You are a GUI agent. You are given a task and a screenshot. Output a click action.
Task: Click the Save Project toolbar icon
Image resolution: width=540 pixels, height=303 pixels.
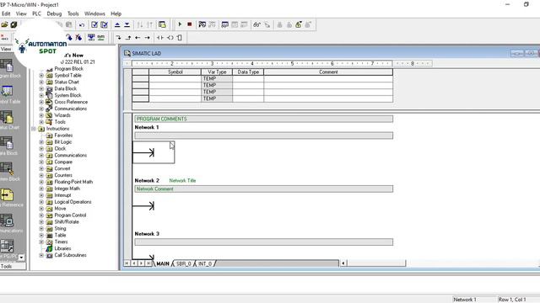point(13,24)
